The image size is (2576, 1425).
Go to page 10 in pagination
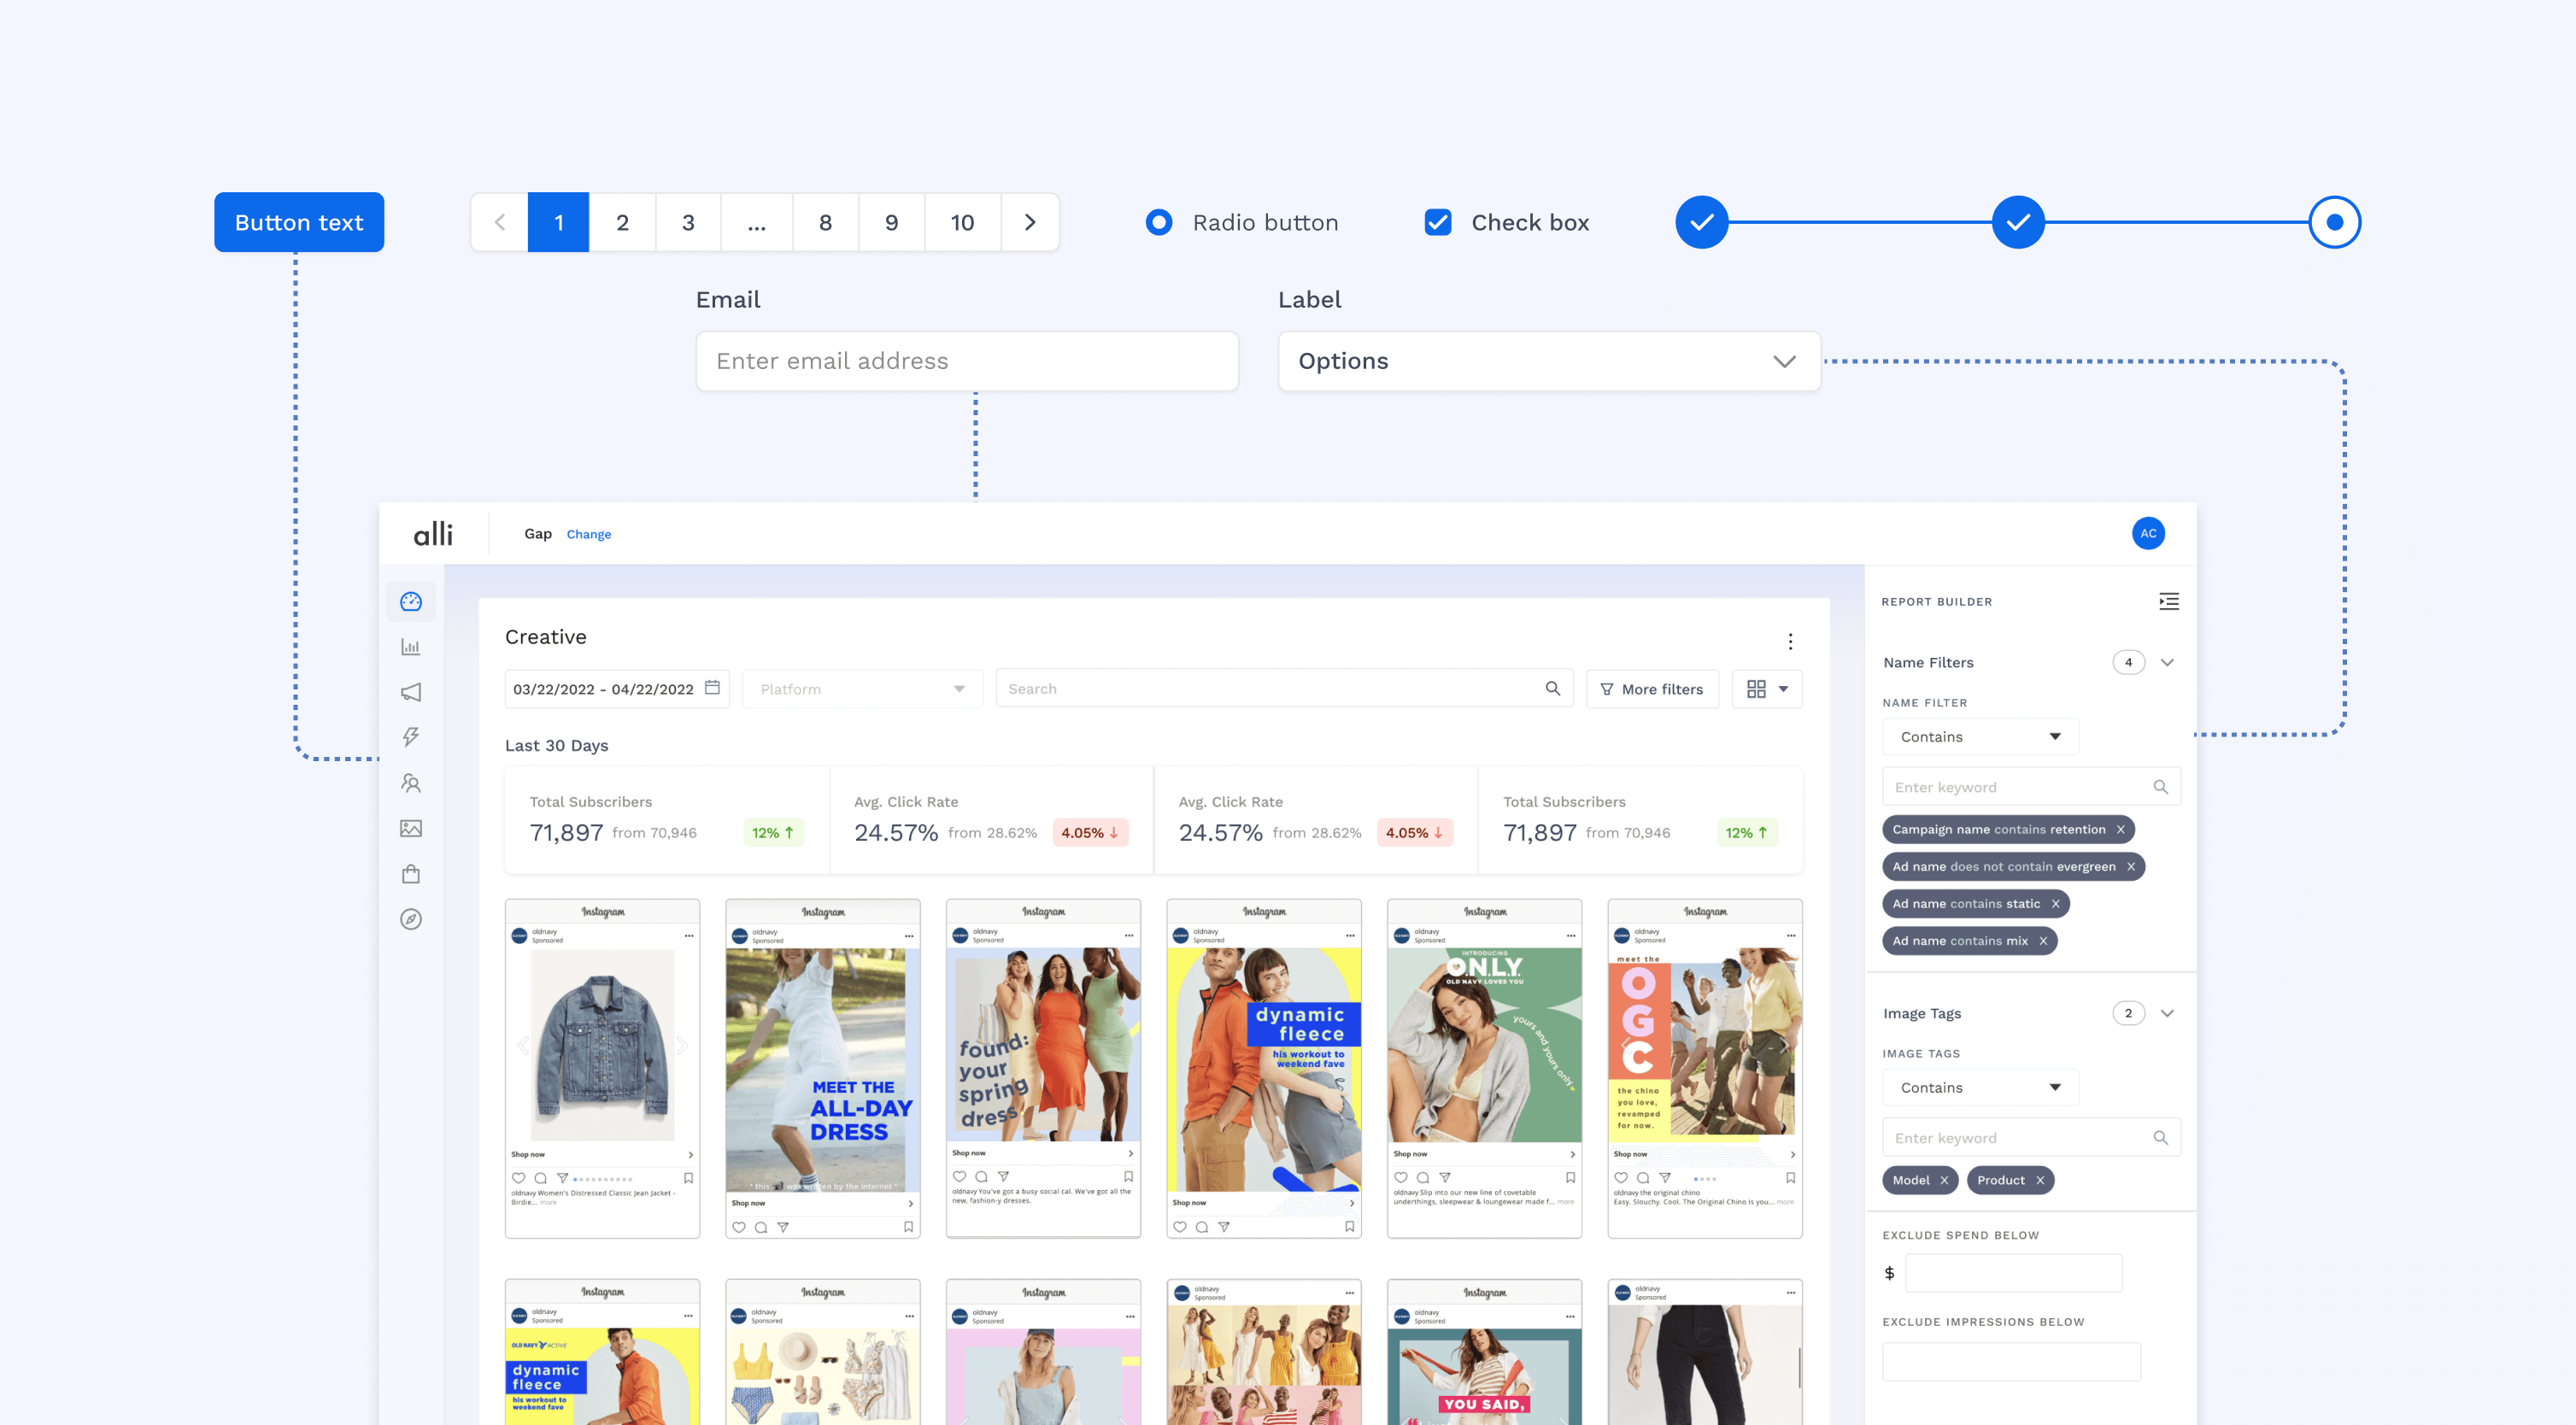pos(962,222)
